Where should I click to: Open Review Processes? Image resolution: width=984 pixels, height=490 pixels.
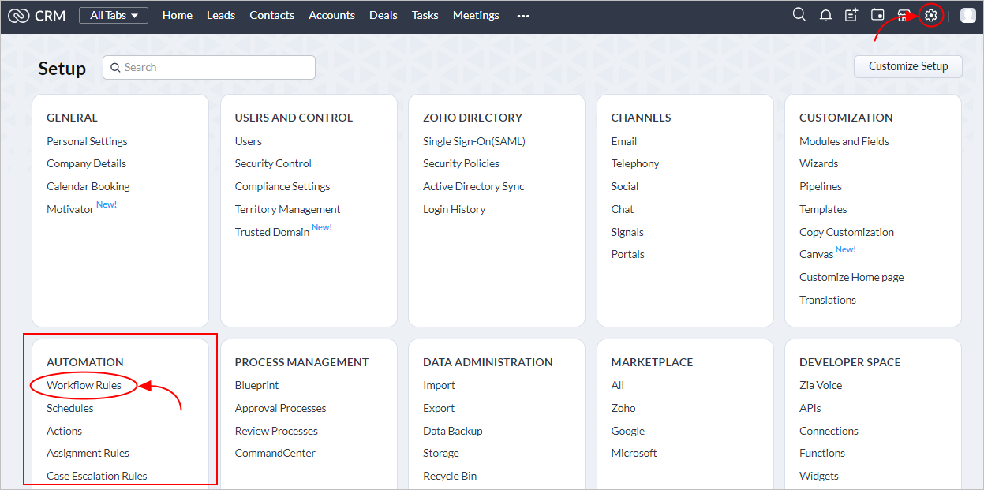[x=276, y=431]
